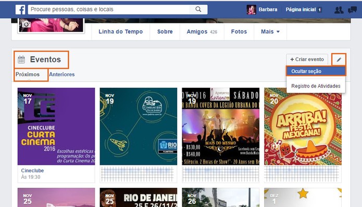Open the messages chat icon
362x207 pixels.
[352, 10]
